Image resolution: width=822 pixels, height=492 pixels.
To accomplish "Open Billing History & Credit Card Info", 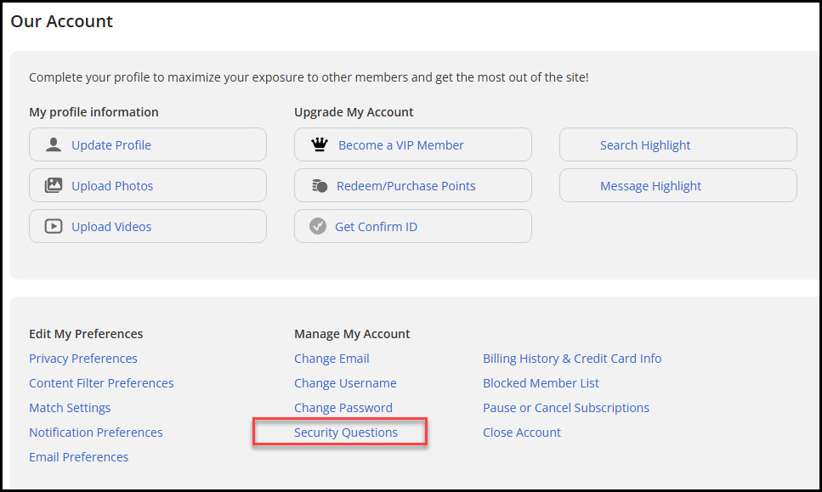I will [572, 359].
